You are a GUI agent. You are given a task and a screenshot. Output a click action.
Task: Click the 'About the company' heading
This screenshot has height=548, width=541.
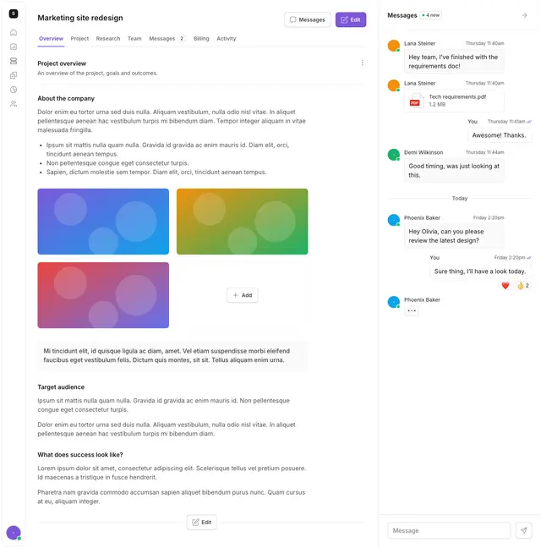click(x=66, y=99)
